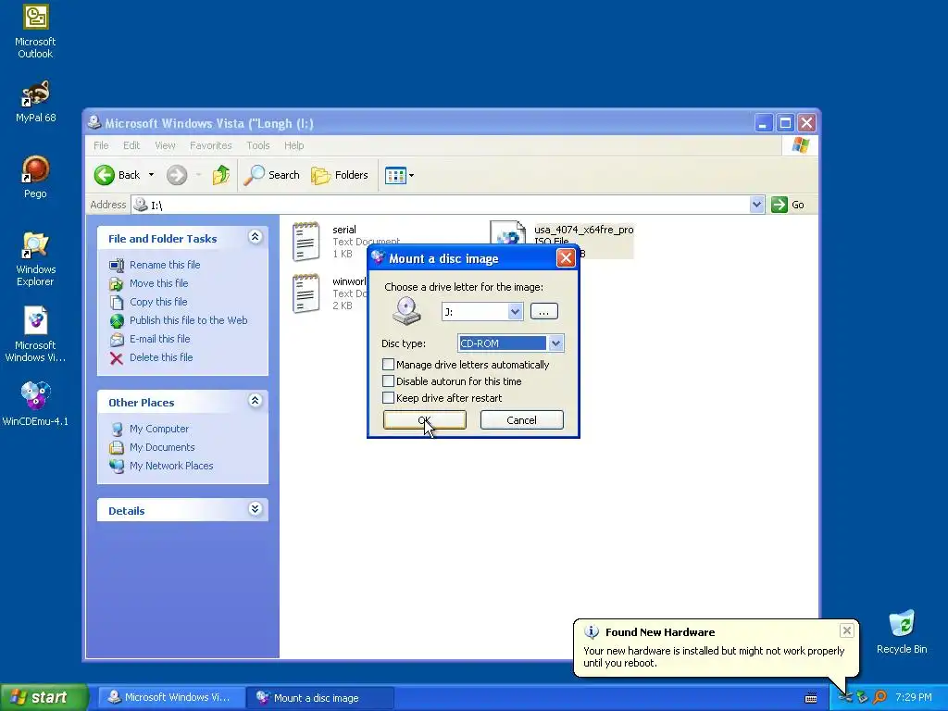Open the Views button dropdown arrow
The width and height of the screenshot is (948, 711).
pos(412,176)
